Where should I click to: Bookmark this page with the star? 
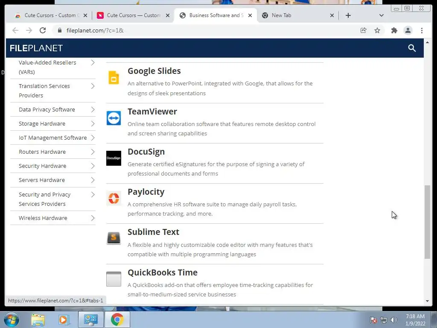point(377,30)
